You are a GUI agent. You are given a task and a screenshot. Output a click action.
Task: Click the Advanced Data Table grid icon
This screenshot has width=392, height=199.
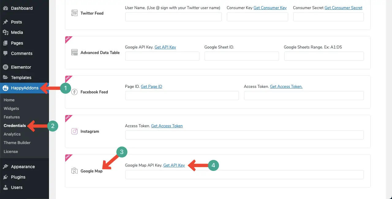pyautogui.click(x=74, y=52)
